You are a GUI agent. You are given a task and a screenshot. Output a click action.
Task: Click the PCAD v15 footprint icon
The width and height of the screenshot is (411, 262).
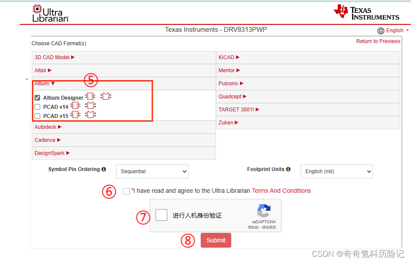click(x=91, y=114)
